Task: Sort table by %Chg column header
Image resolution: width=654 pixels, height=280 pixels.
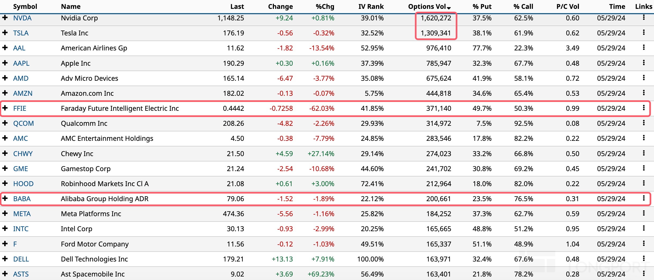Action: tap(325, 6)
